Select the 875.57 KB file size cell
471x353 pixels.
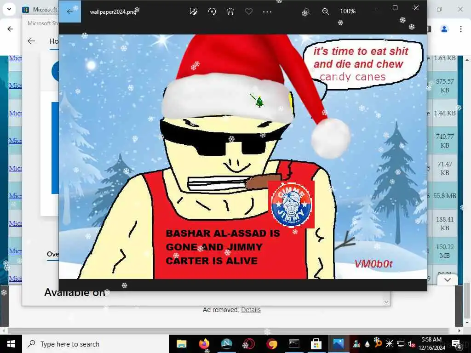[445, 85]
